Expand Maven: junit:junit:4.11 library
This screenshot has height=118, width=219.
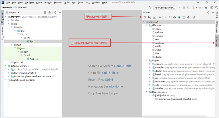pos(9,73)
